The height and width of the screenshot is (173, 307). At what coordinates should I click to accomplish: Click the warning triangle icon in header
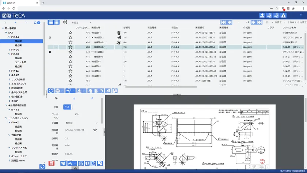[283, 15]
